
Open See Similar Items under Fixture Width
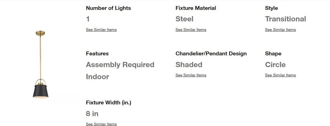click(101, 124)
